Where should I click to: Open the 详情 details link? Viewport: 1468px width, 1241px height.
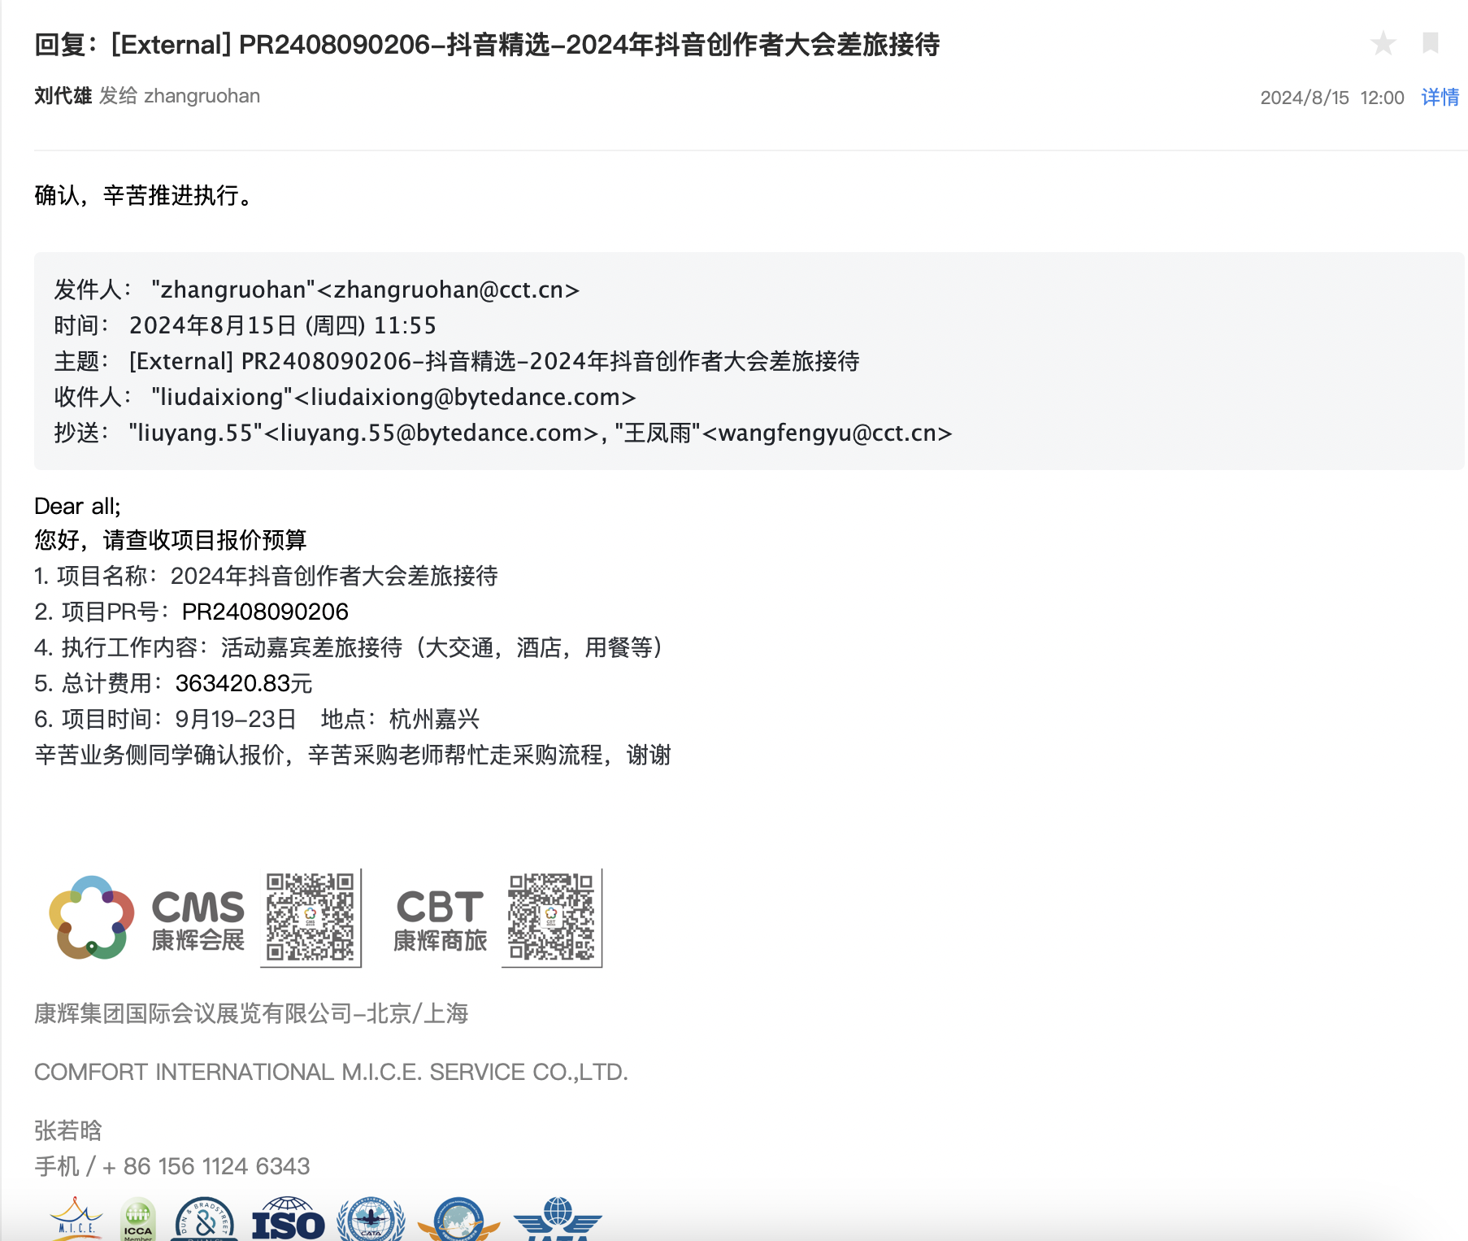(1440, 98)
